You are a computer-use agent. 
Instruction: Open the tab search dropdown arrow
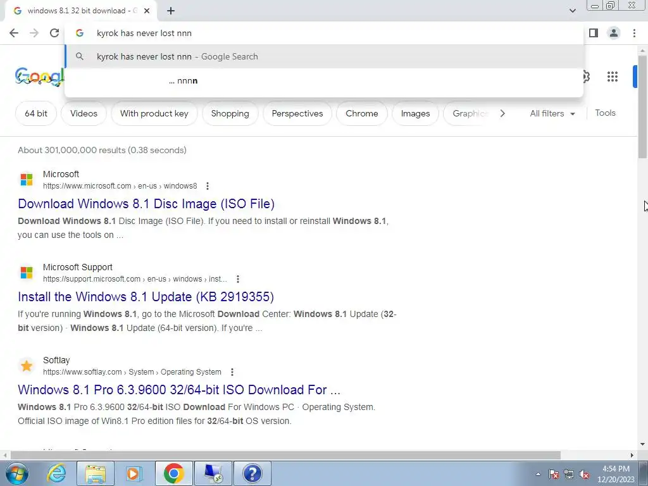[572, 11]
